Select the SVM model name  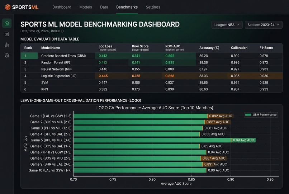tap(44, 82)
